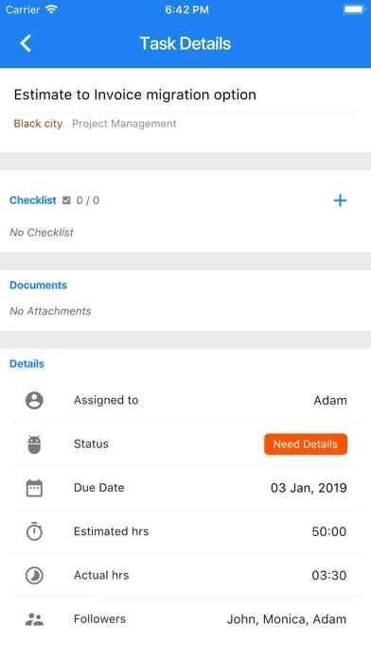Image resolution: width=371 pixels, height=658 pixels.
Task: Click the Due Date calendar icon
Action: point(34,488)
